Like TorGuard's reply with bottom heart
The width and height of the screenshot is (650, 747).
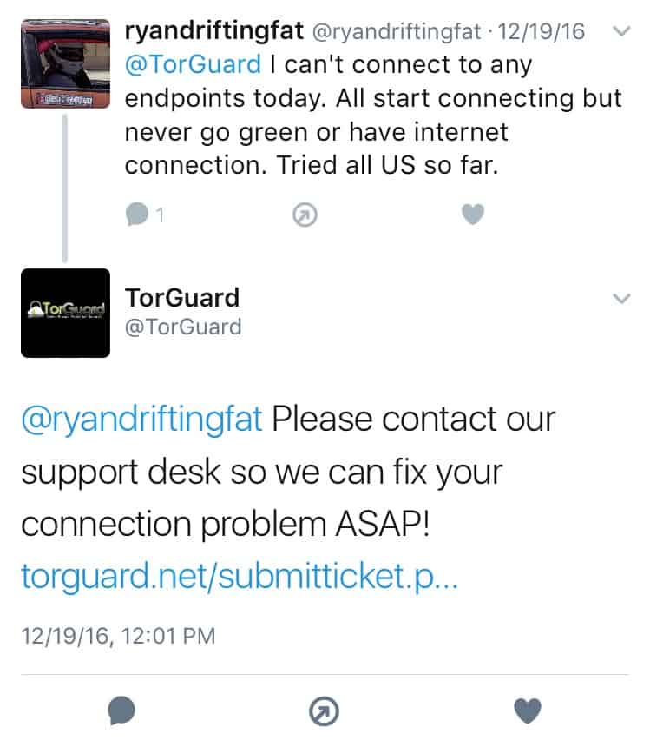528,711
